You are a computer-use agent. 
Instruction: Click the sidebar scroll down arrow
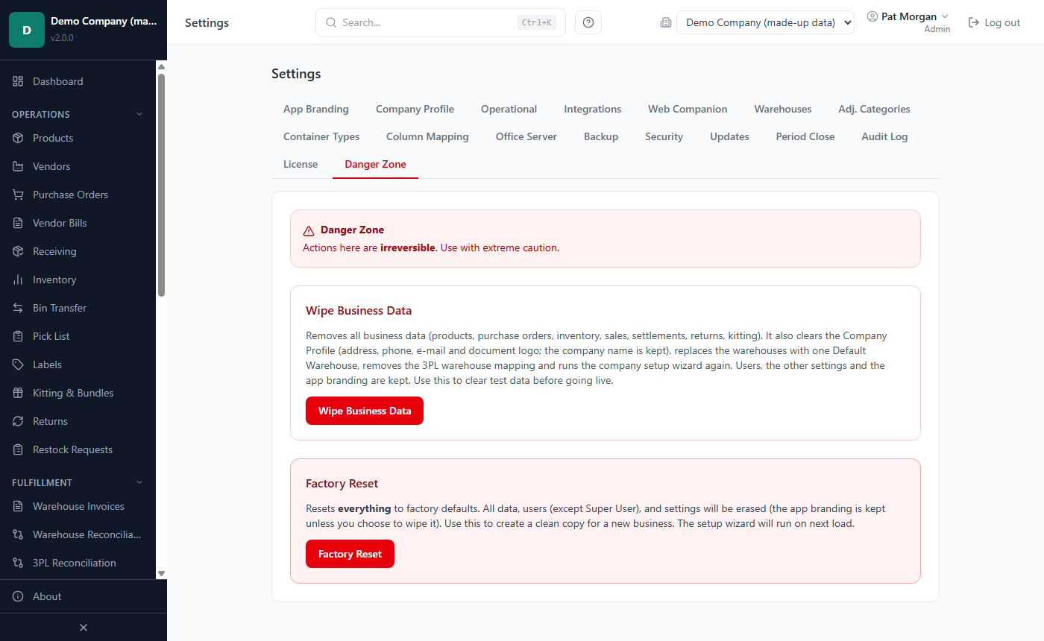(161, 573)
